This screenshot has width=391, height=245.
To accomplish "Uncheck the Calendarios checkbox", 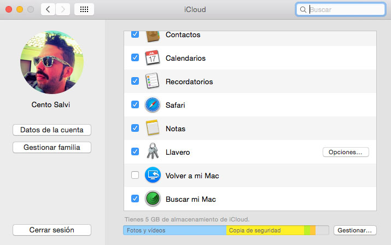I will click(135, 57).
